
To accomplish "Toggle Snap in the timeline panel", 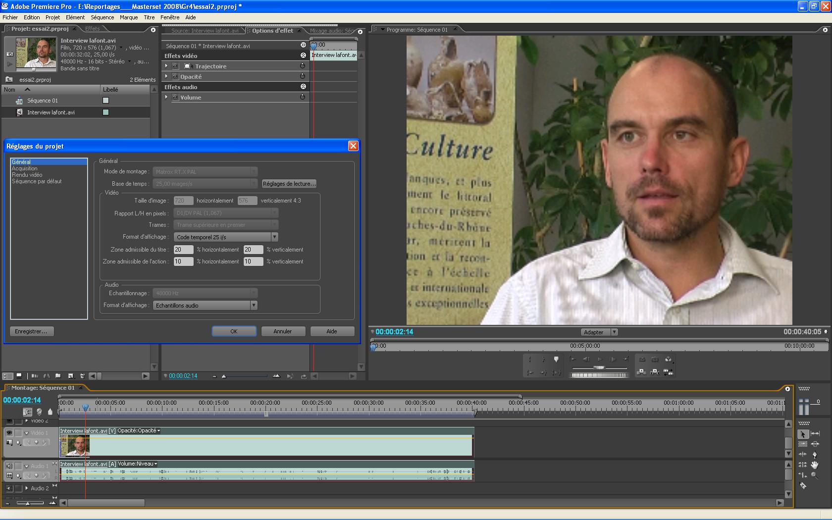I will click(27, 412).
